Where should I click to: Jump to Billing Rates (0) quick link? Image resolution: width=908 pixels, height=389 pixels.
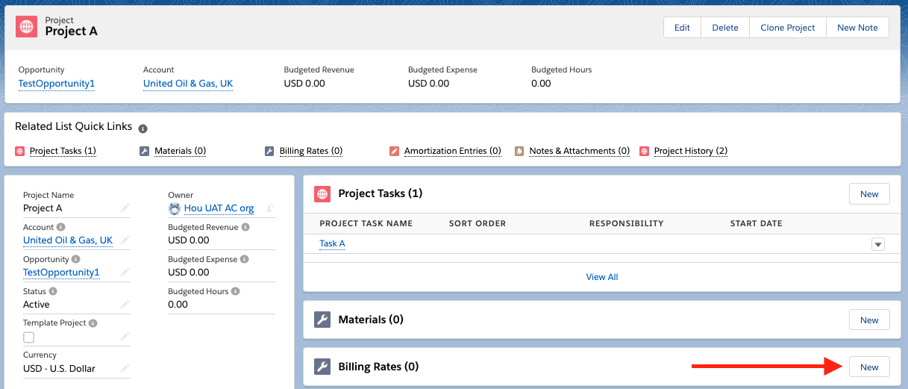click(x=311, y=151)
